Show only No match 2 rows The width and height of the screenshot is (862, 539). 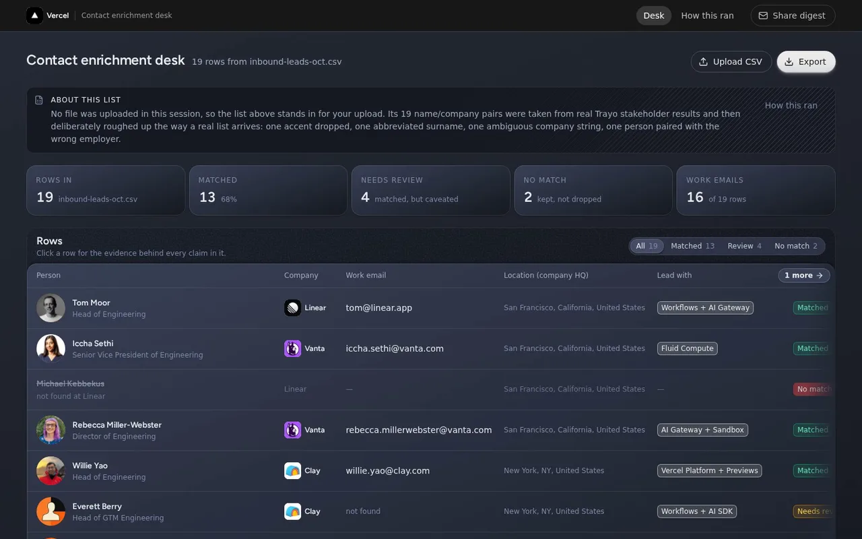point(795,246)
